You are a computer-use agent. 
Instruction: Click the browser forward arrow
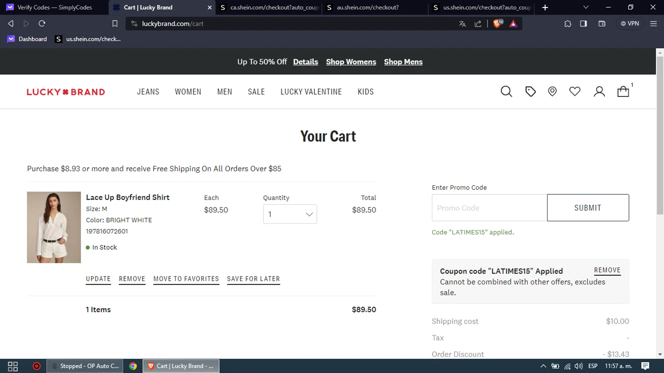[26, 23]
